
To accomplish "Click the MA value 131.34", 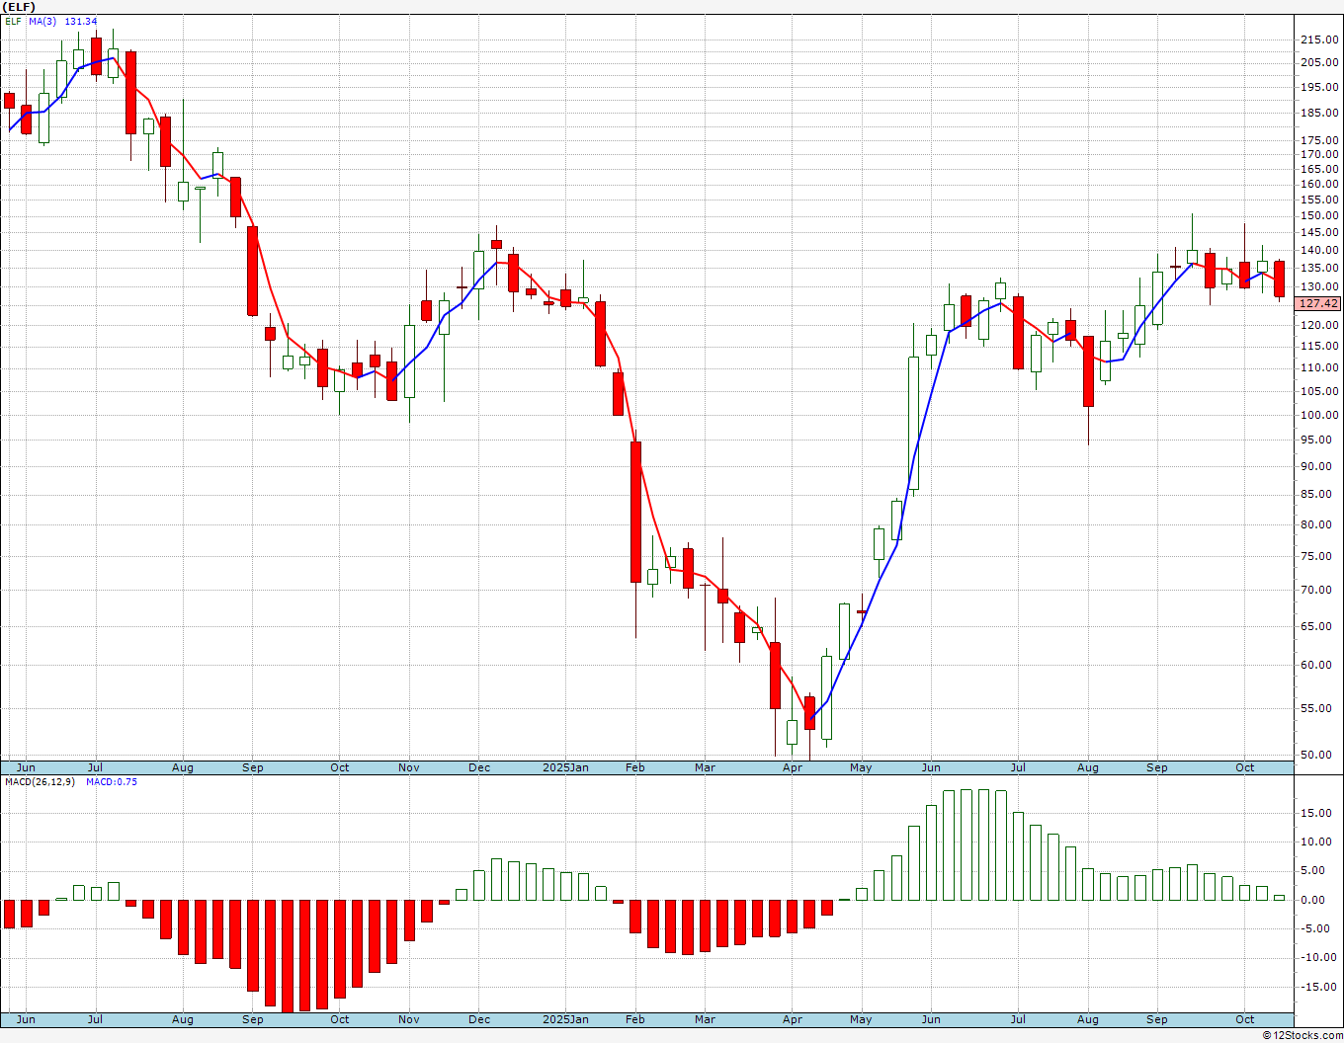I will click(81, 21).
